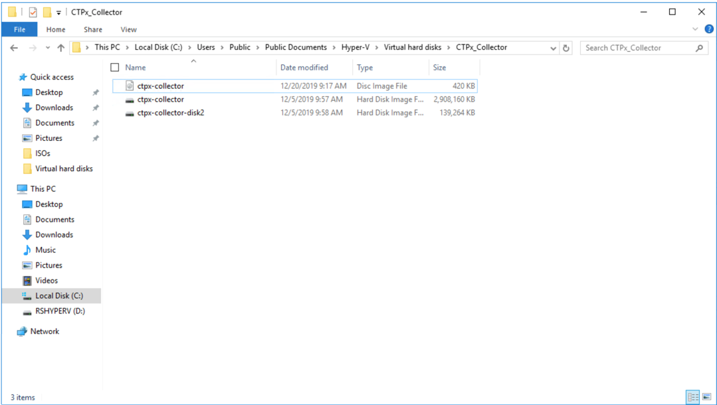Image resolution: width=717 pixels, height=405 pixels.
Task: Open Windows Explorer help icon
Action: click(709, 29)
